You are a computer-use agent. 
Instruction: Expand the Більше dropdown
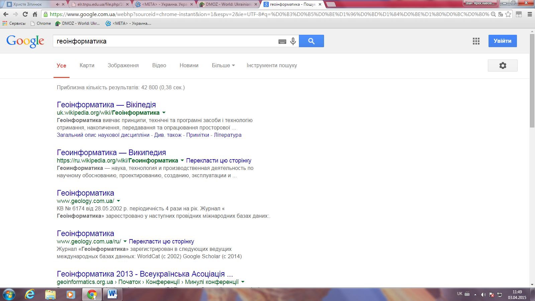[223, 66]
